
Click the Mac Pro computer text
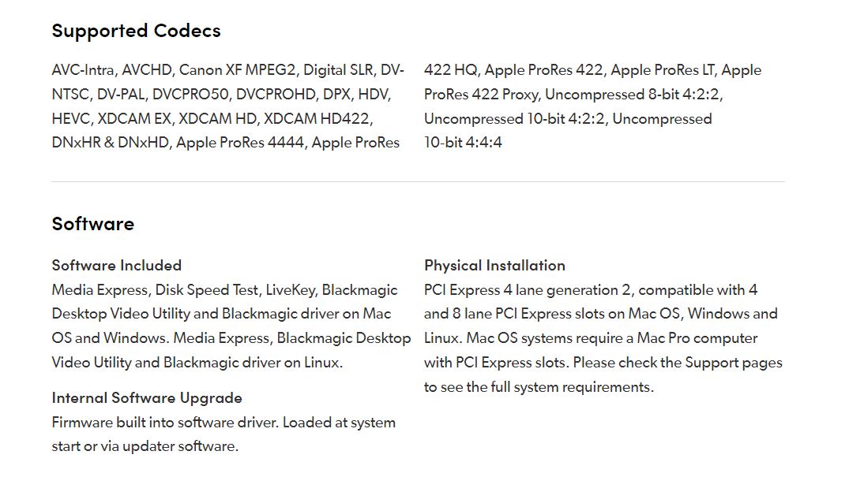[697, 338]
